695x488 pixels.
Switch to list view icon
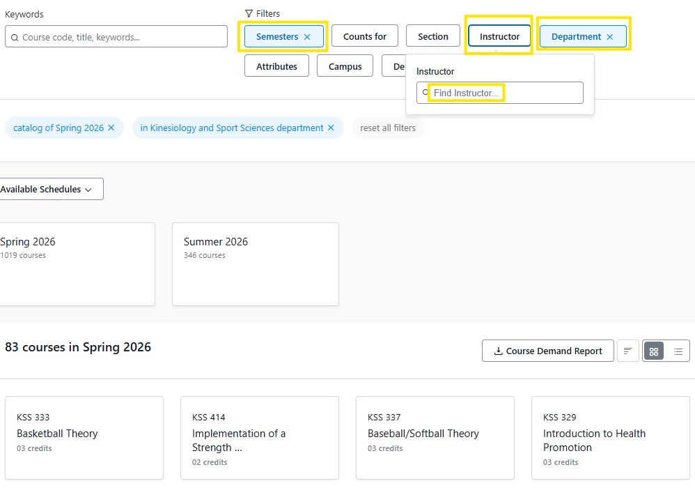click(x=678, y=351)
